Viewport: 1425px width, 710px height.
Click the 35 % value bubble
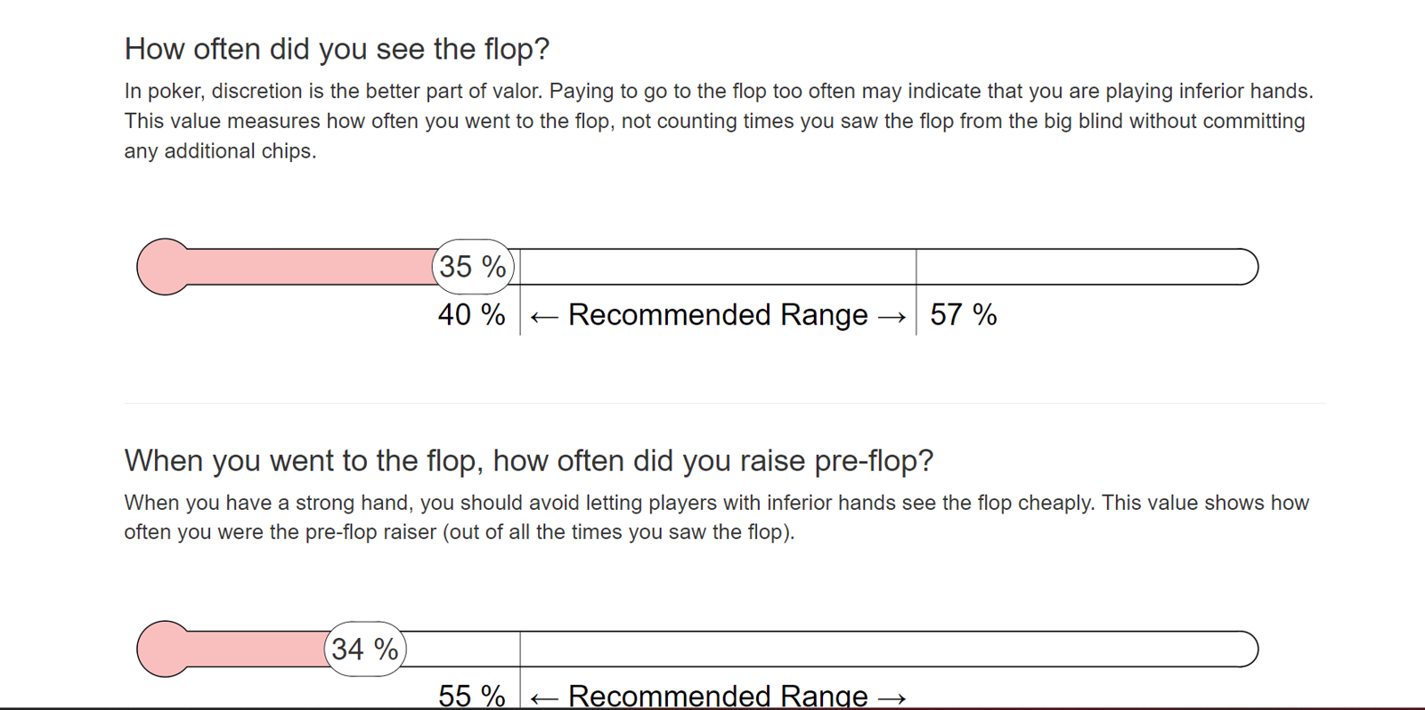(x=473, y=266)
